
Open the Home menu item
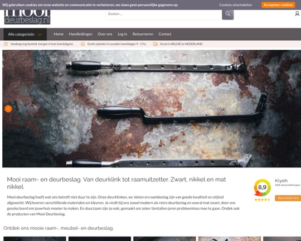pos(59,34)
